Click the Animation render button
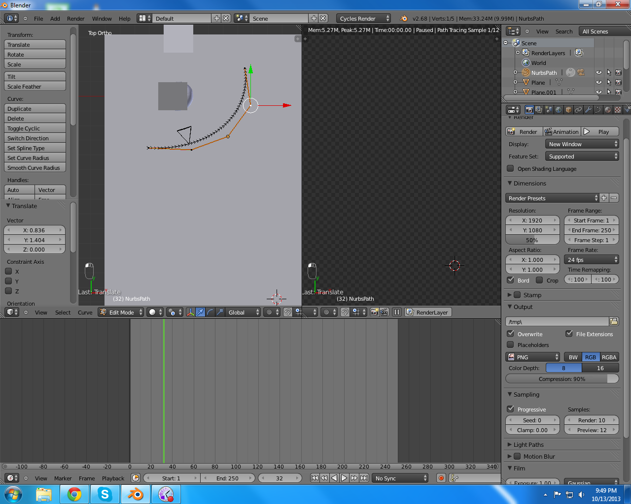 (561, 131)
